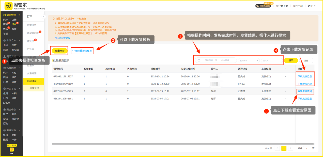Click the 搜索 search button
The image size is (323, 157).
pyautogui.click(x=291, y=60)
